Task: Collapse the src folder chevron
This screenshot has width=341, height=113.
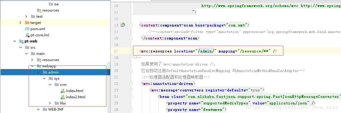Action: pos(20,48)
